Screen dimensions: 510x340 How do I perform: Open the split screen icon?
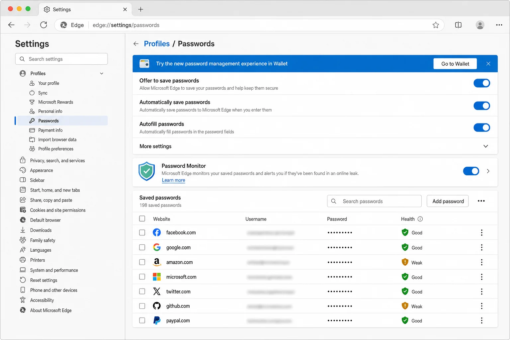[x=458, y=25]
